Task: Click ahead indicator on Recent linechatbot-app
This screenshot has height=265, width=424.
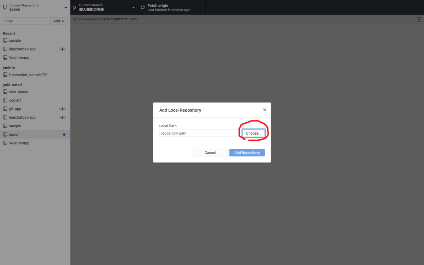Action: point(62,49)
